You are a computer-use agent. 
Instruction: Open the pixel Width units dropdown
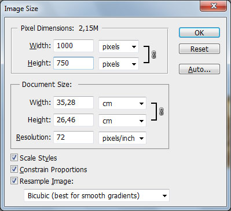pyautogui.click(x=119, y=46)
